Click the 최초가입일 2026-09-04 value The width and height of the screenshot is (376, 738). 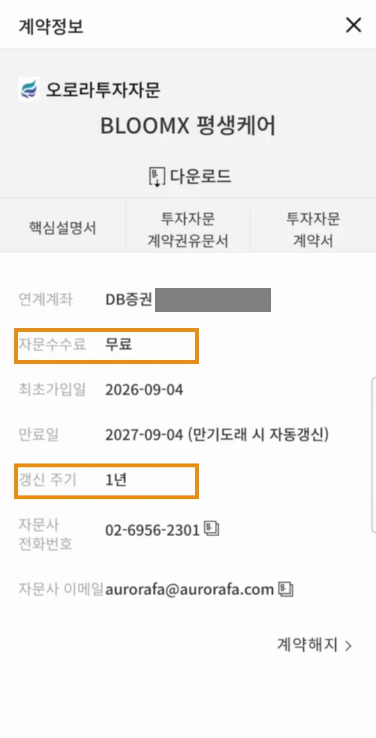(144, 389)
